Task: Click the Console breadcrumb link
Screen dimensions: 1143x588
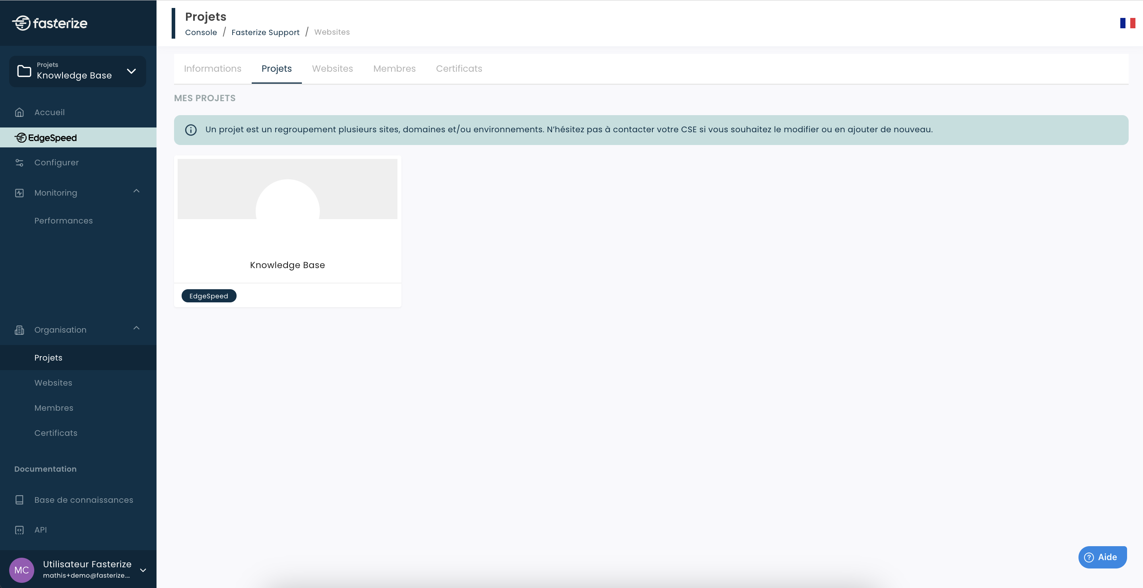Action: pos(201,32)
